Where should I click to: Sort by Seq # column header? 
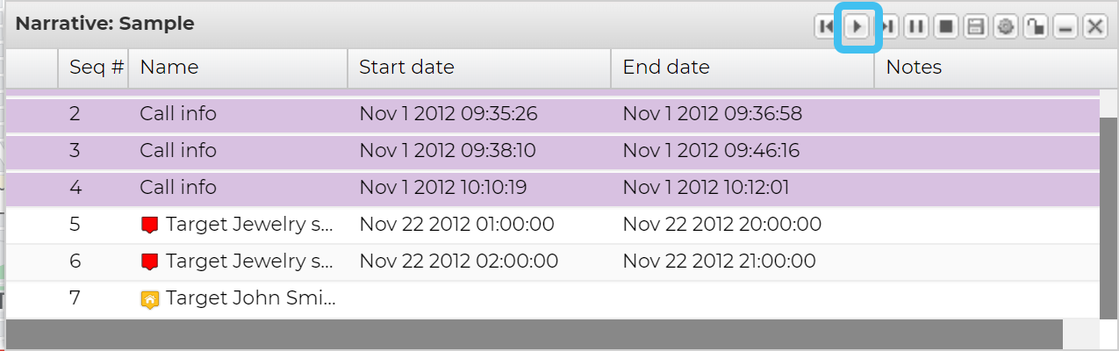(95, 68)
